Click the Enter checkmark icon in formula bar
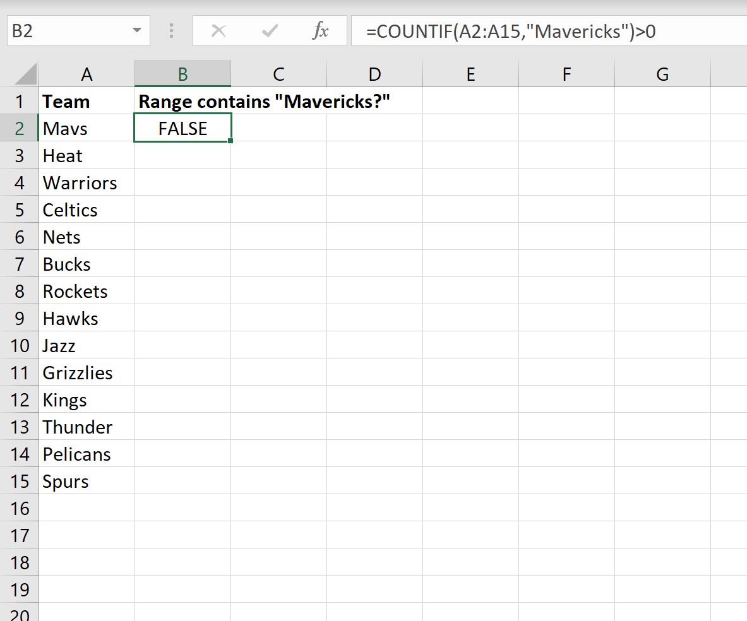The image size is (747, 621). (x=270, y=30)
